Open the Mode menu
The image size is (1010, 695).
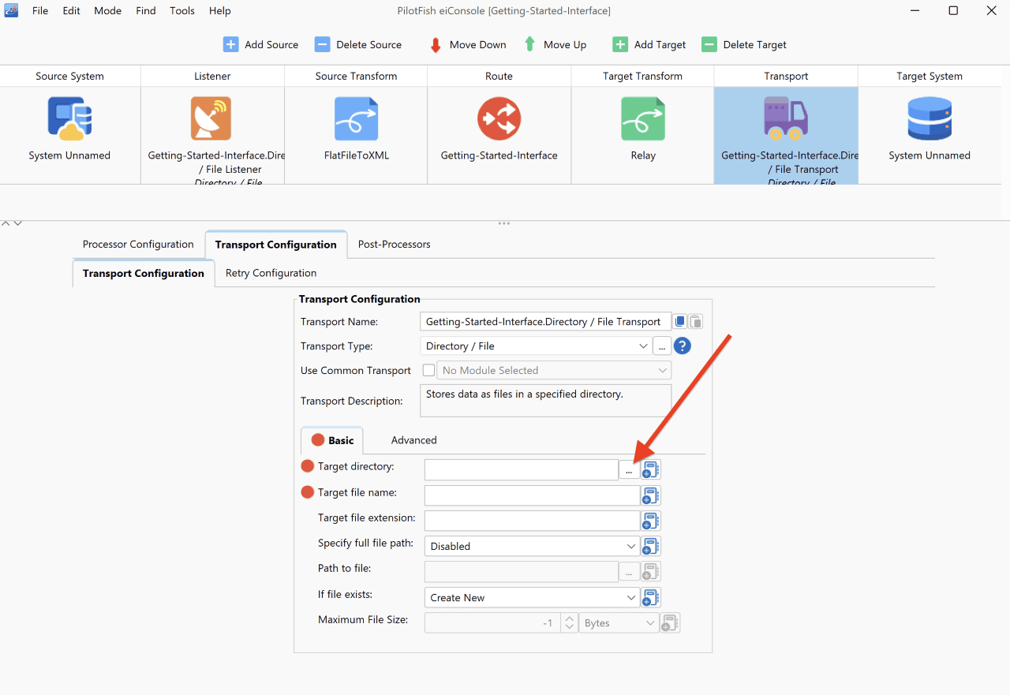click(108, 11)
